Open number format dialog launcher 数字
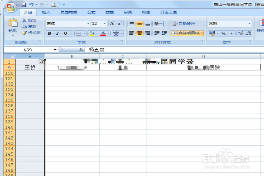Screen dimensions: 264x176 click(x=250, y=42)
